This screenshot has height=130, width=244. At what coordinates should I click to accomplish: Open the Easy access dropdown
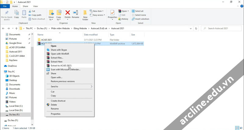tap(99, 15)
